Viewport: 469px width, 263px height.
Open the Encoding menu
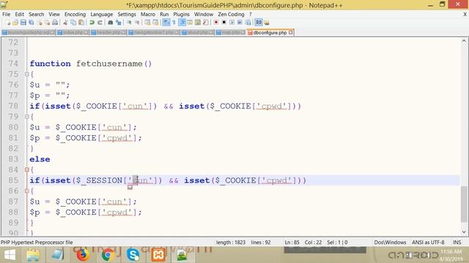coord(75,14)
